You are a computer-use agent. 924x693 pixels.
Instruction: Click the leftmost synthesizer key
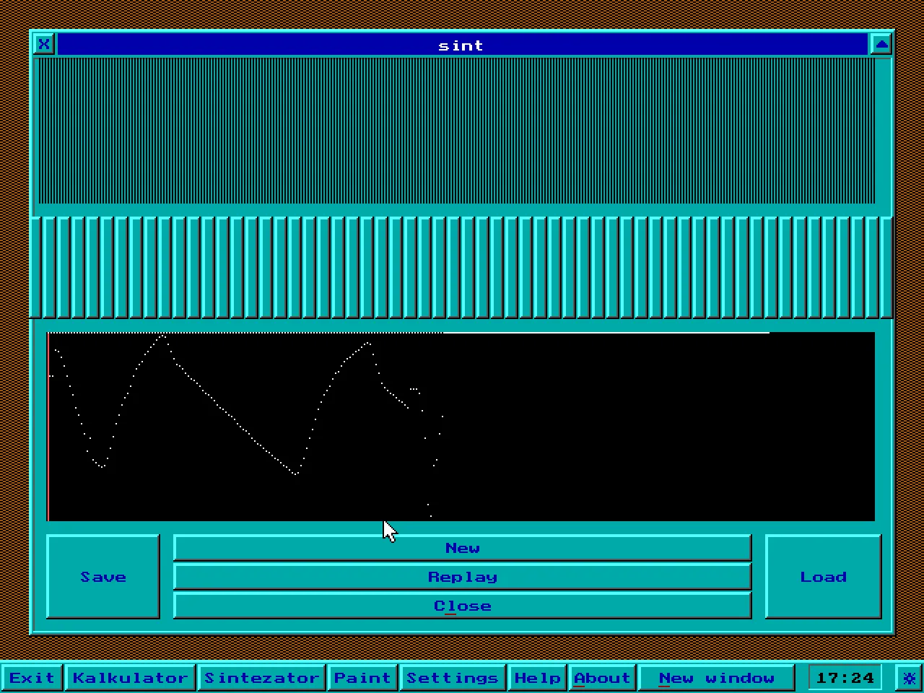click(37, 267)
